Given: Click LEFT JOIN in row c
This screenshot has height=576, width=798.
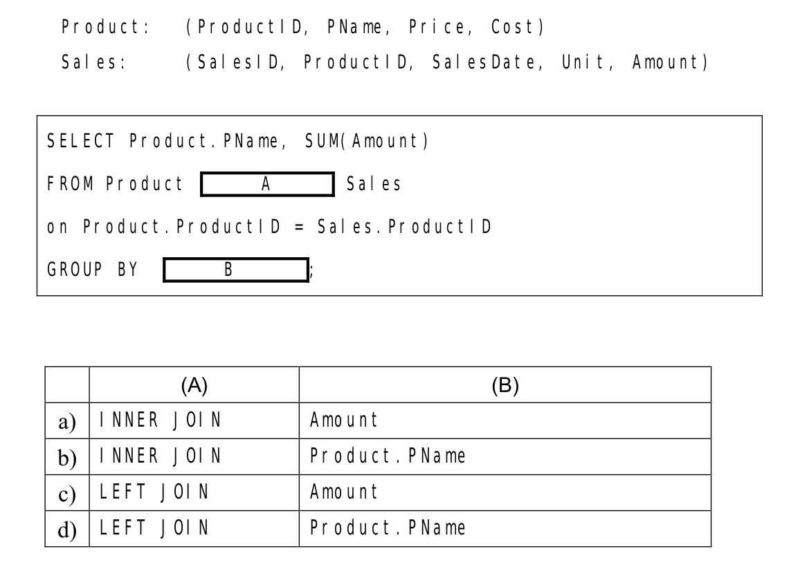Looking at the screenshot, I should pos(154,492).
